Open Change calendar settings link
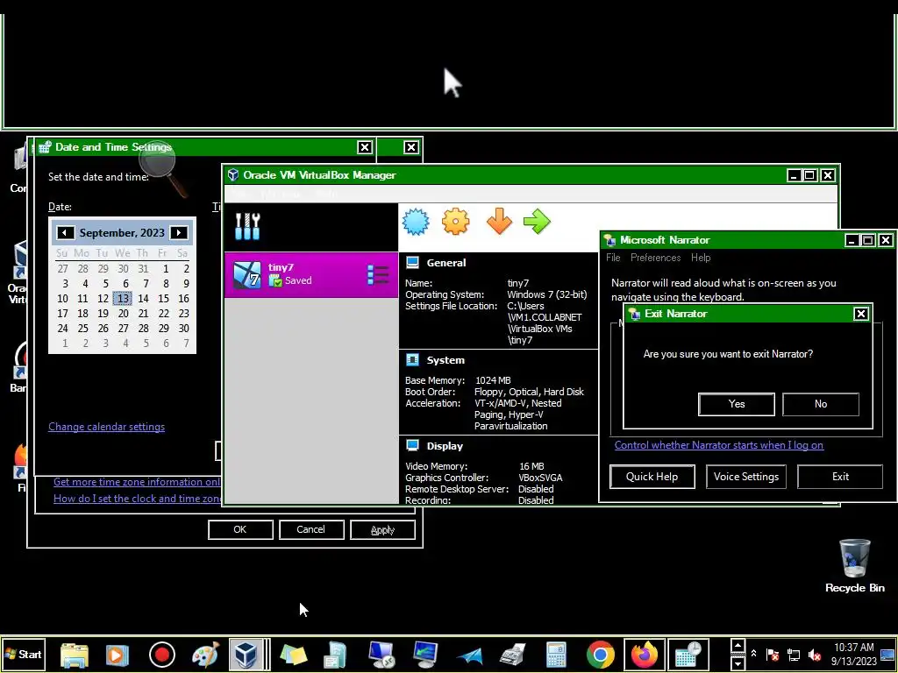The width and height of the screenshot is (898, 673). point(106,427)
